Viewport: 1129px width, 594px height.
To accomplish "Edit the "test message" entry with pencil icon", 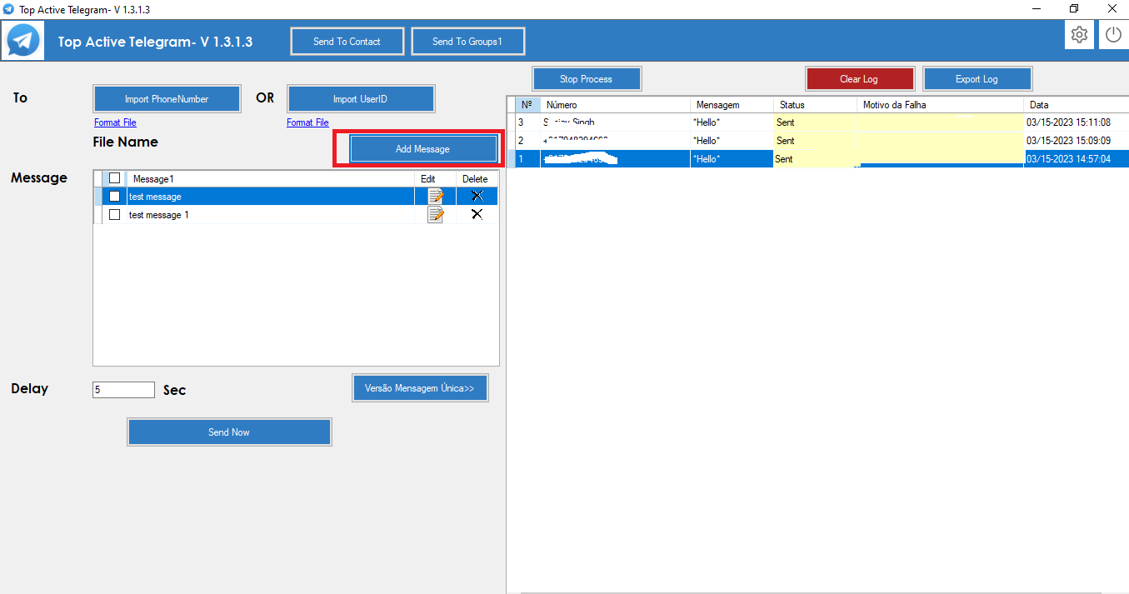I will pyautogui.click(x=436, y=197).
